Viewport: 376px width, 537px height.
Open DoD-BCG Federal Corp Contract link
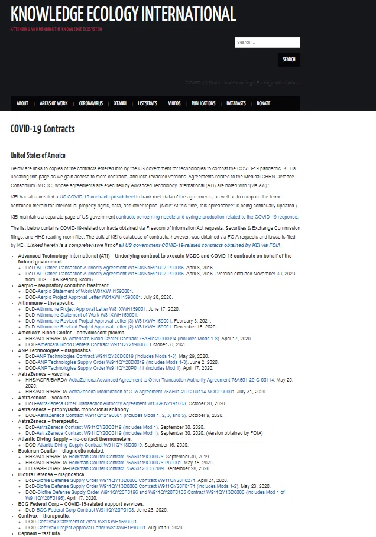85,510
